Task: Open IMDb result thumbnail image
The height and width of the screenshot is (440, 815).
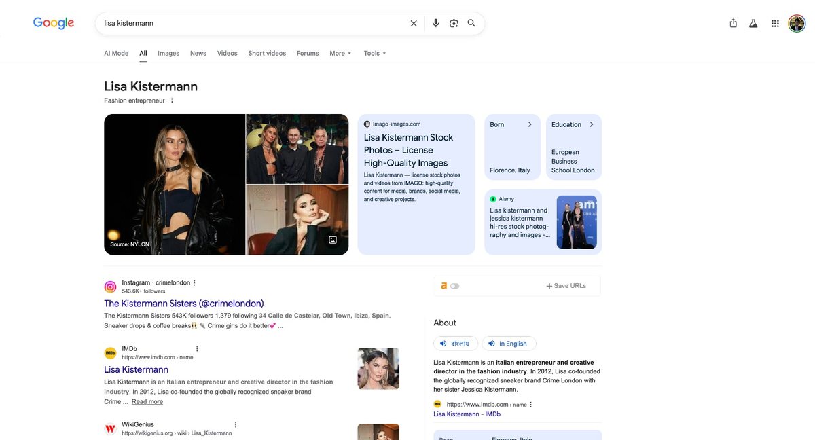Action: [x=378, y=369]
